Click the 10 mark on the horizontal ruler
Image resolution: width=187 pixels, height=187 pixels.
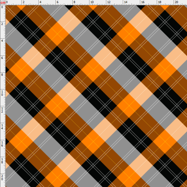click(92, 2)
